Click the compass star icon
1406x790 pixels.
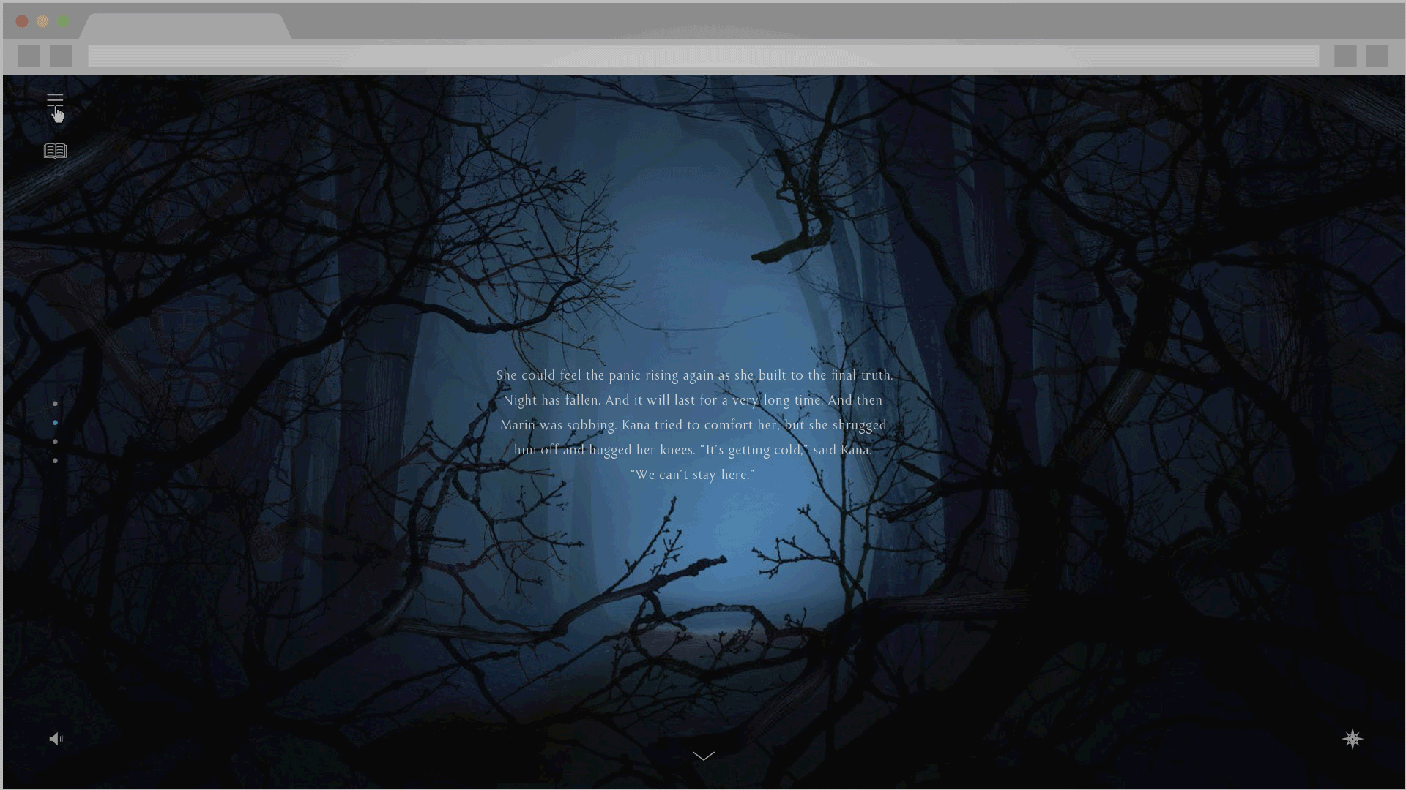pyautogui.click(x=1352, y=739)
